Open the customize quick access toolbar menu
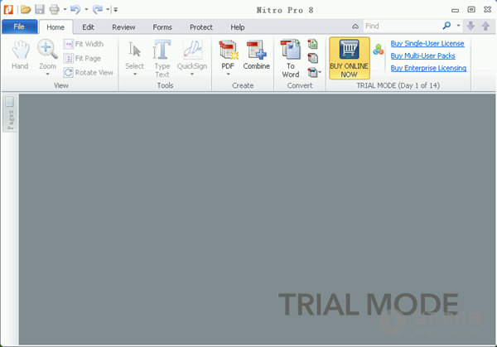This screenshot has height=347, width=497. [x=116, y=10]
